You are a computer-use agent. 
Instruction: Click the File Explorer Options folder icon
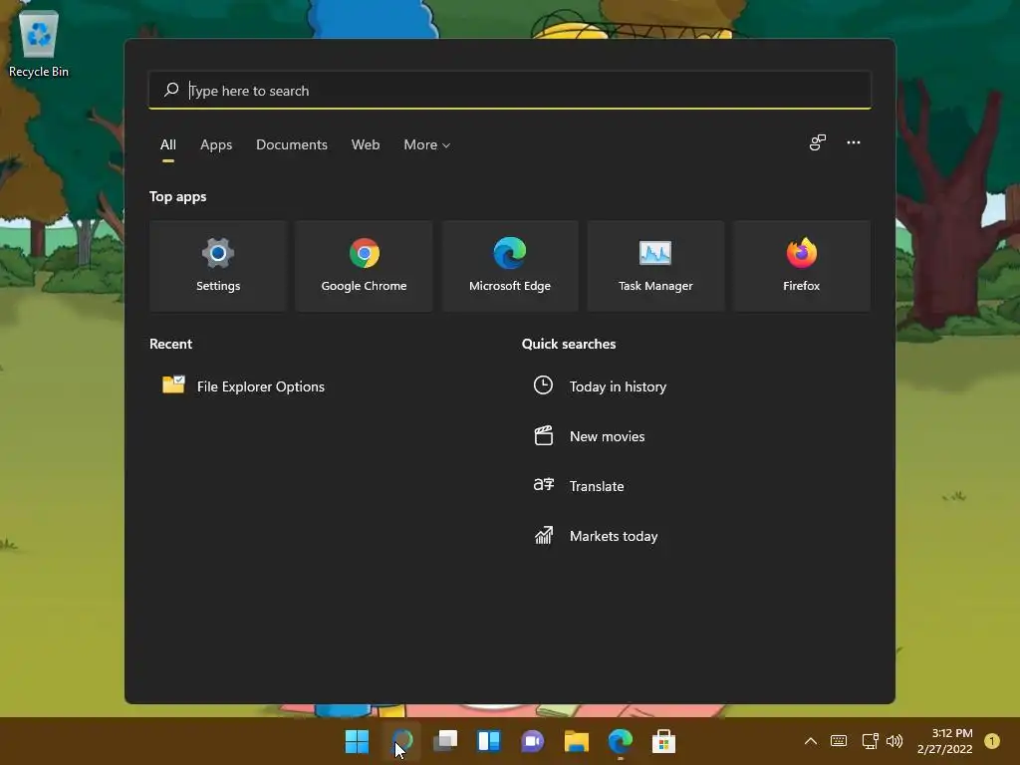[173, 385]
